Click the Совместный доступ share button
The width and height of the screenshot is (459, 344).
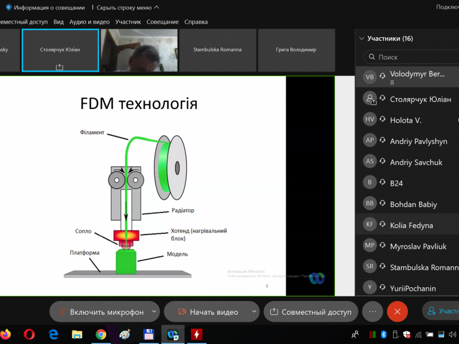310,312
